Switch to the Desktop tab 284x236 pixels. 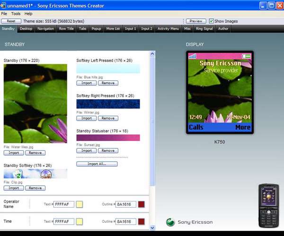pos(26,28)
